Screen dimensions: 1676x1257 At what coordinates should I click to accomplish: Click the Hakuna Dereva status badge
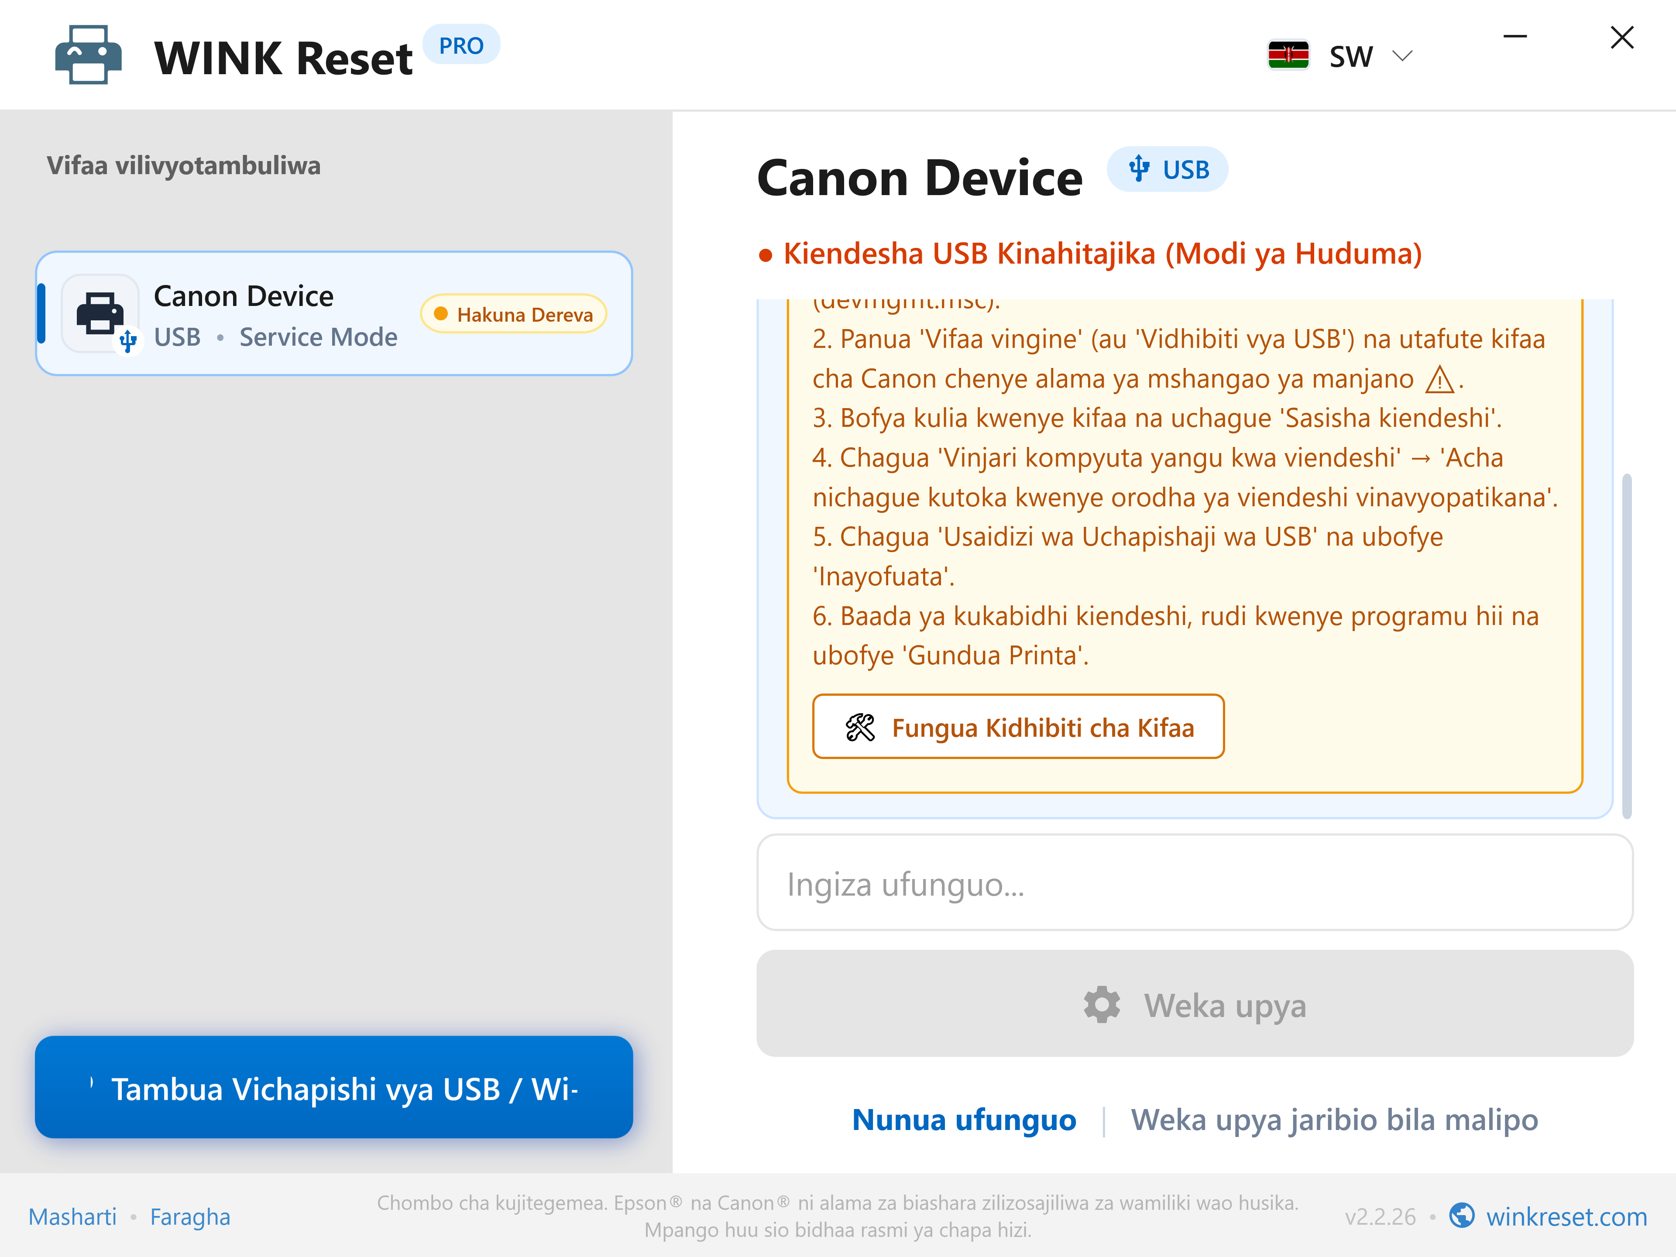coord(514,314)
